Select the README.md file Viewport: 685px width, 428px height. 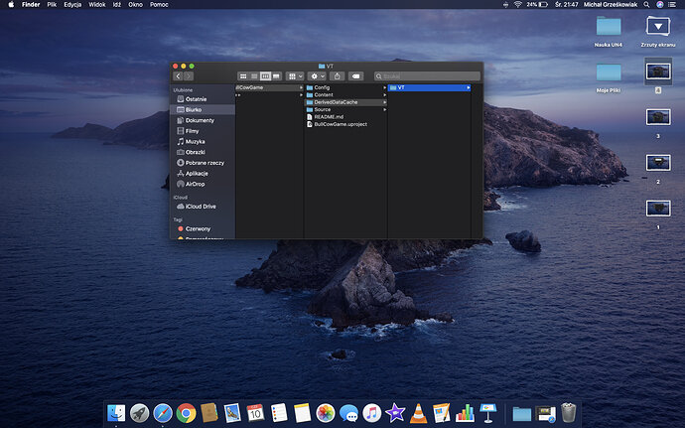pos(330,116)
